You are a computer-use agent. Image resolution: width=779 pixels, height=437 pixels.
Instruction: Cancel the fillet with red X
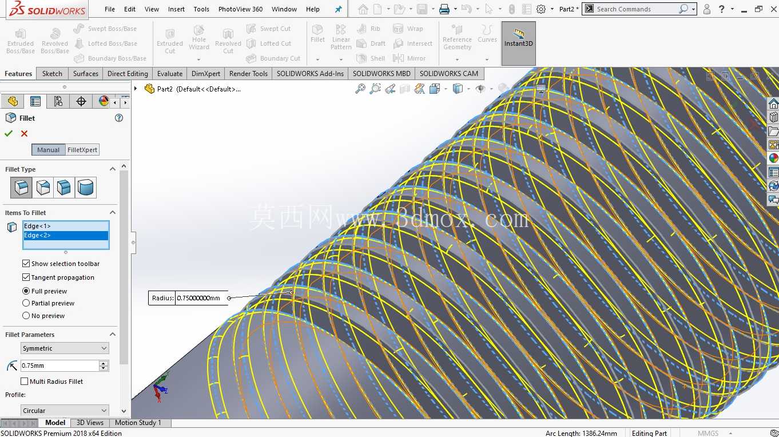[x=24, y=133]
